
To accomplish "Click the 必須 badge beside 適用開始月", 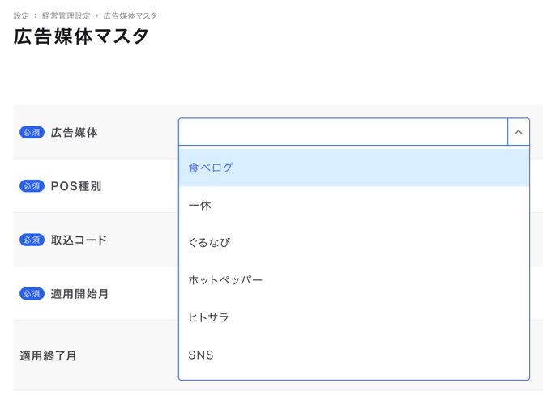I will point(32,294).
